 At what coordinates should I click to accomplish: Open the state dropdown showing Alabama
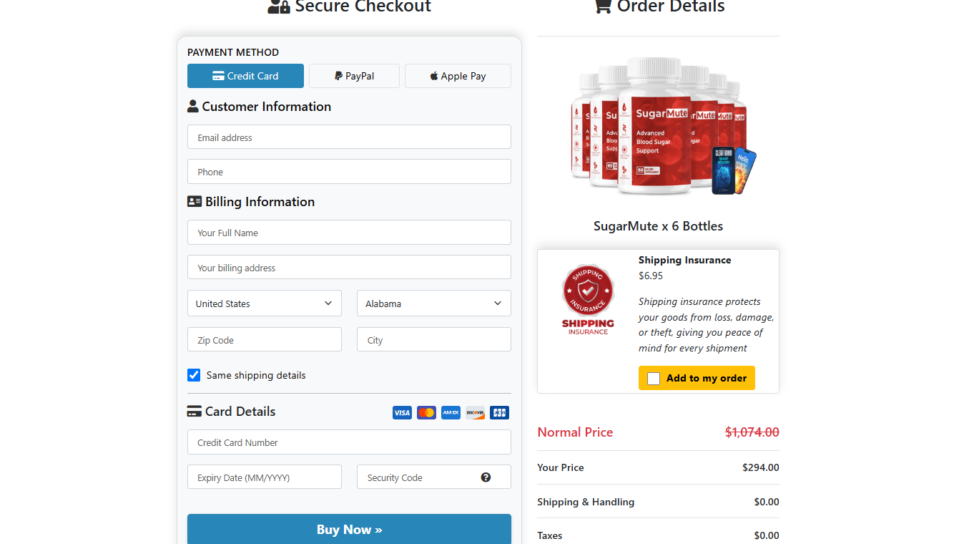[433, 303]
